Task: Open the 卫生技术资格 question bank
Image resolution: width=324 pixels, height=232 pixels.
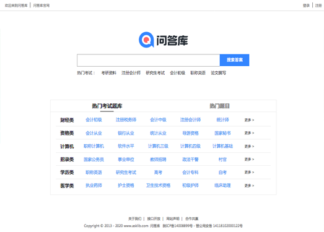Action: click(158, 186)
